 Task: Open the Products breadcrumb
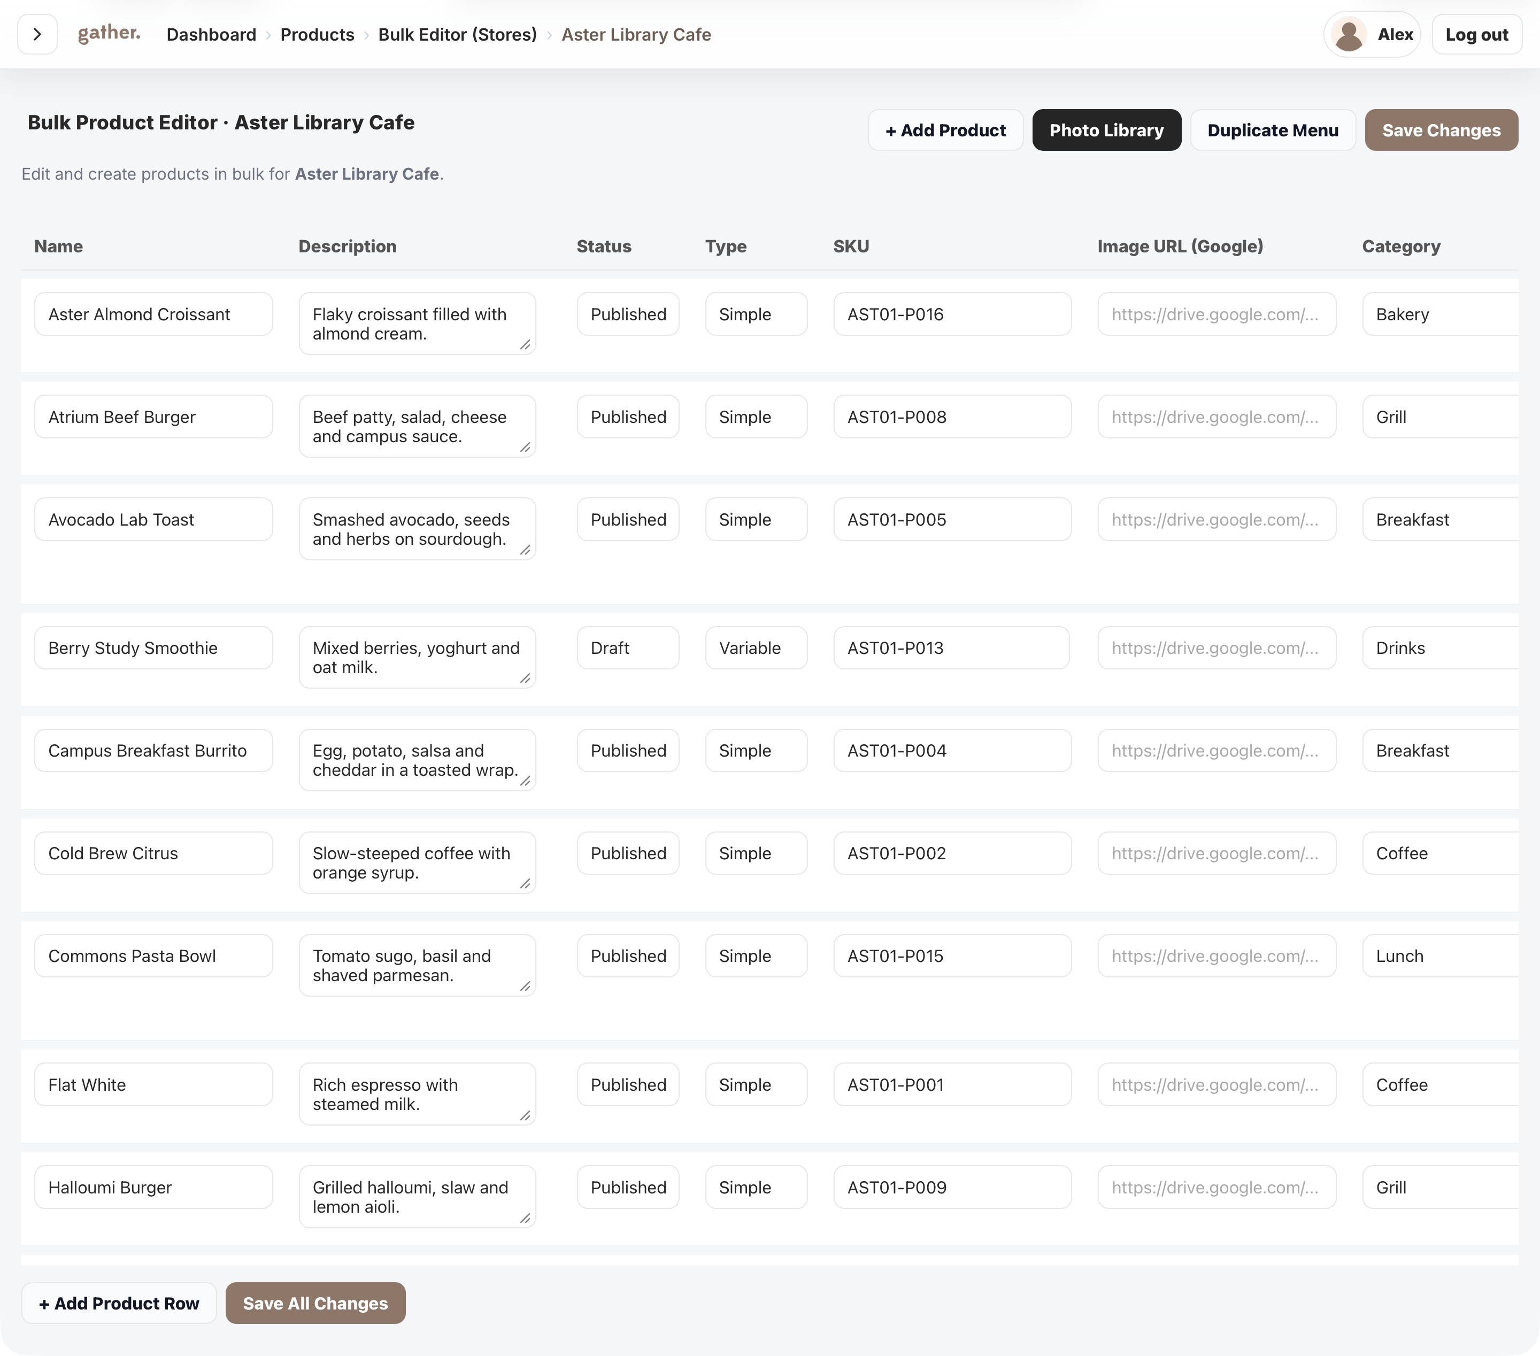317,35
